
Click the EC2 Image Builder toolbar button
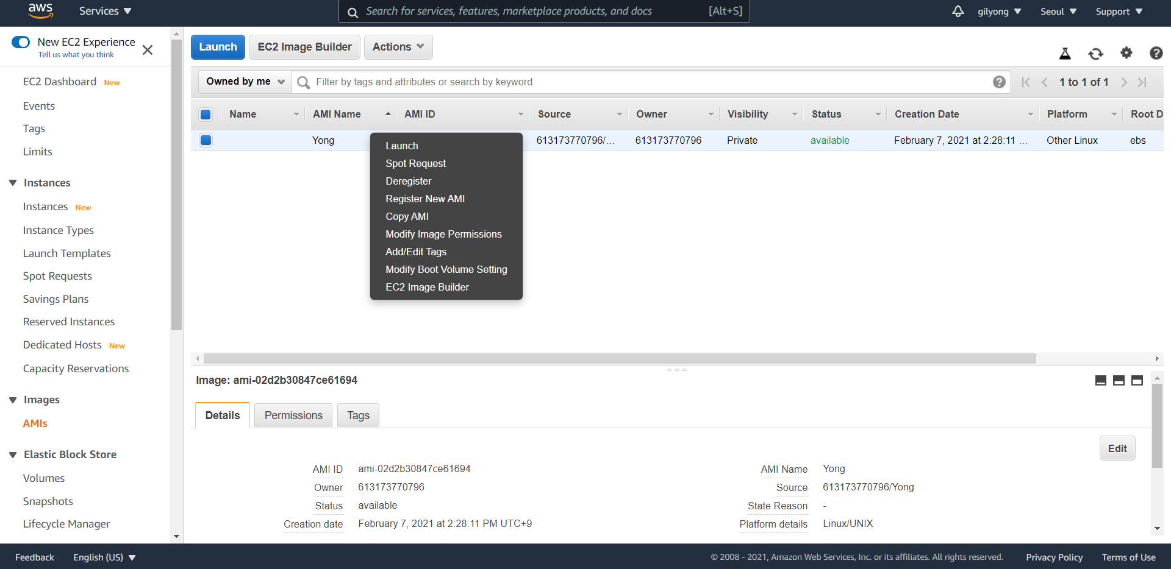[x=304, y=47]
